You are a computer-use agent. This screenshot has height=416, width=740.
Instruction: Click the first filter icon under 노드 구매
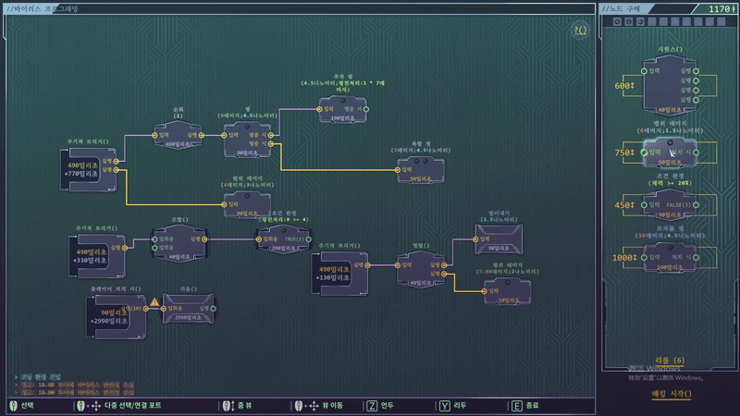click(618, 21)
